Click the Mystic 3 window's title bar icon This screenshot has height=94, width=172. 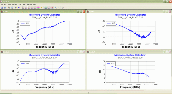[2, 52]
